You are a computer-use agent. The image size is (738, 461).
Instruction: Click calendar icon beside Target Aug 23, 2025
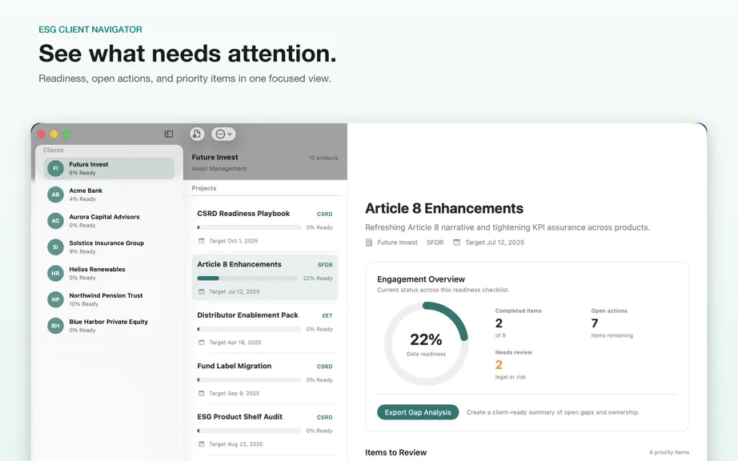tap(202, 444)
